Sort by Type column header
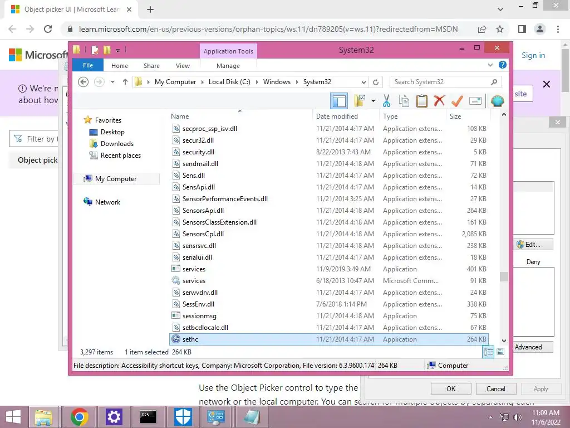570x428 pixels. tap(412, 116)
